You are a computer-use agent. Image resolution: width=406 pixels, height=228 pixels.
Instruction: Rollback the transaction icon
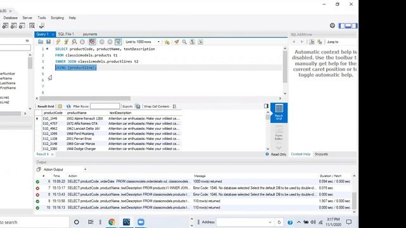coord(110,42)
